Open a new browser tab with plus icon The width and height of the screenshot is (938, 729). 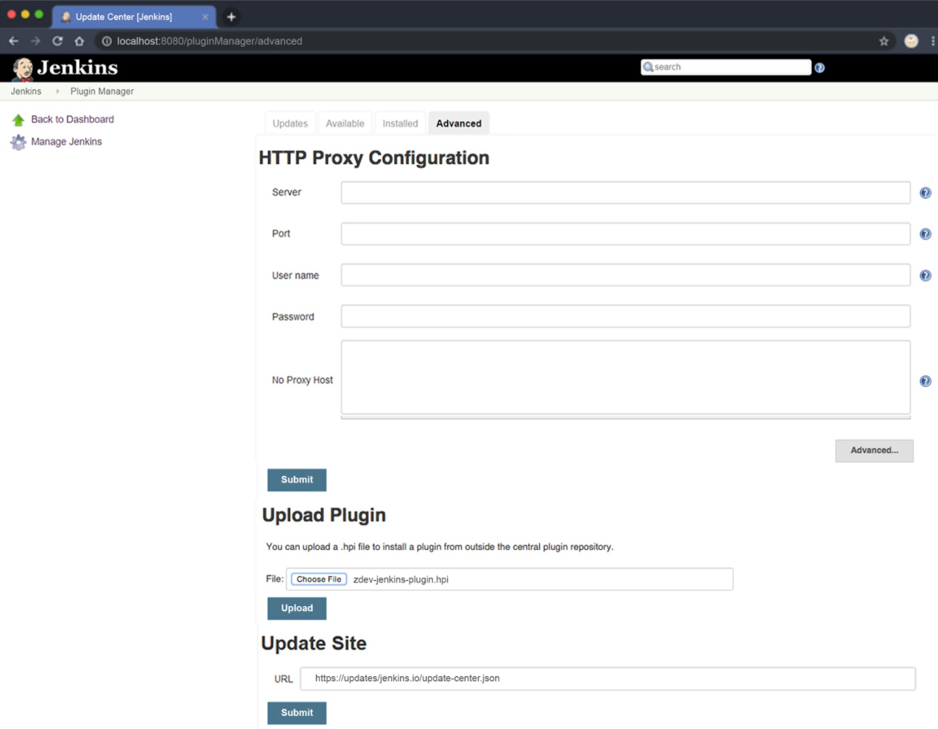pos(231,17)
